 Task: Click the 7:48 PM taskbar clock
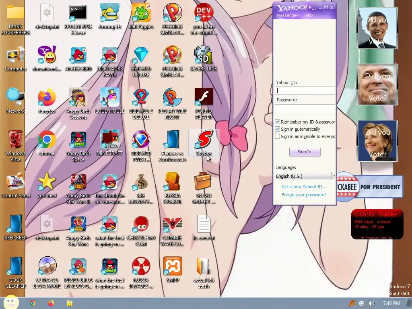point(391,303)
